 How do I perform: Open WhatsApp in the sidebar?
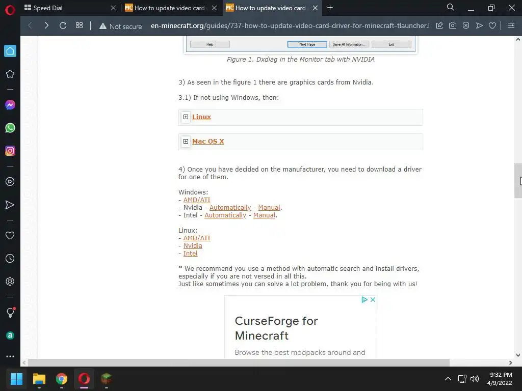[x=10, y=128]
